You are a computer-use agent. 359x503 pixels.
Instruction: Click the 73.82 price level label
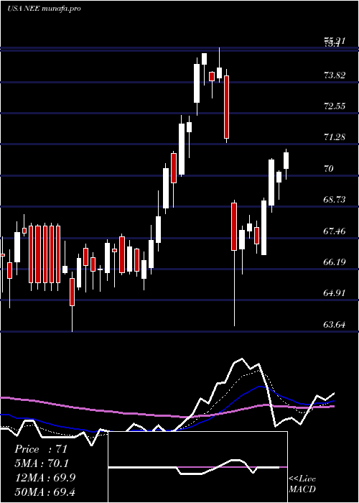335,75
